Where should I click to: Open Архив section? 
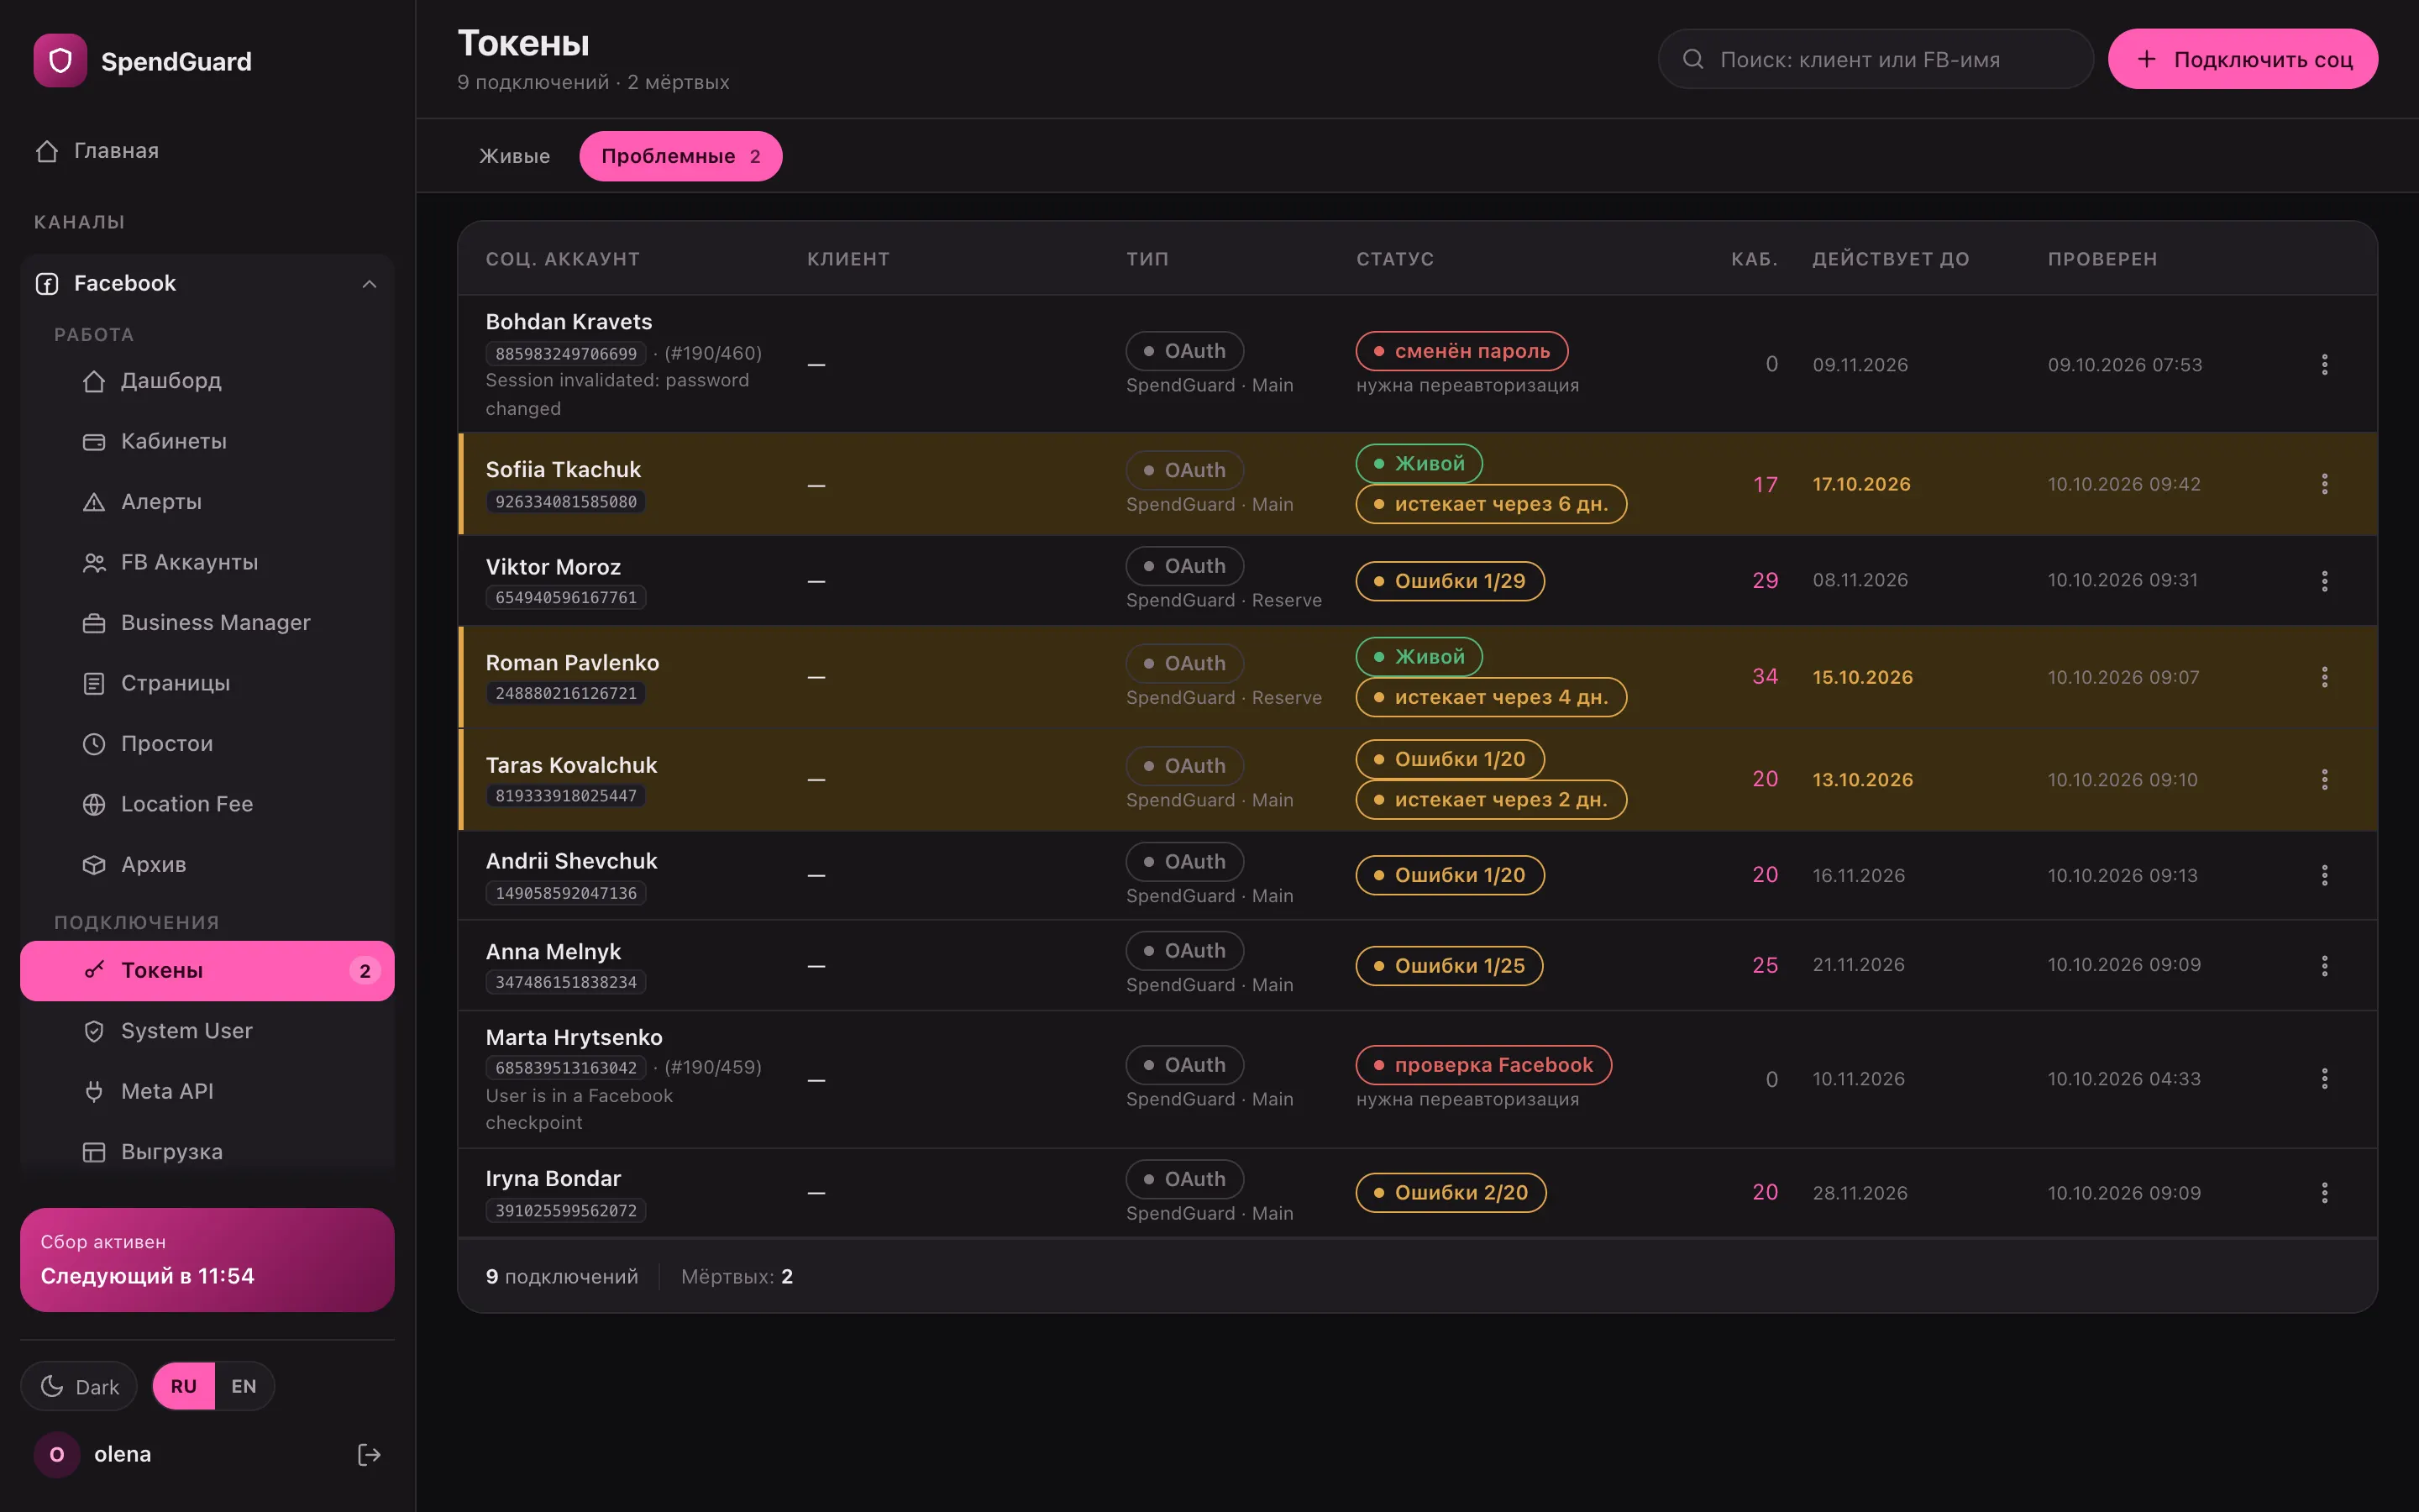tap(207, 865)
